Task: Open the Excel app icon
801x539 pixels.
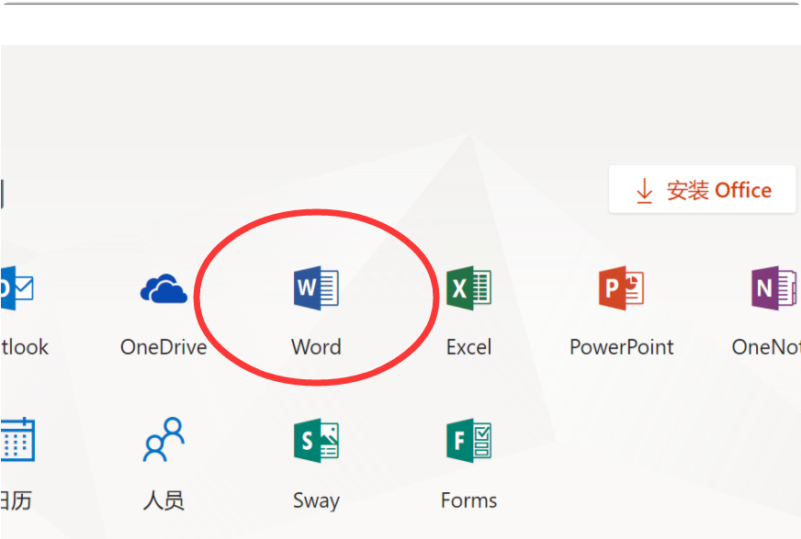Action: (469, 288)
